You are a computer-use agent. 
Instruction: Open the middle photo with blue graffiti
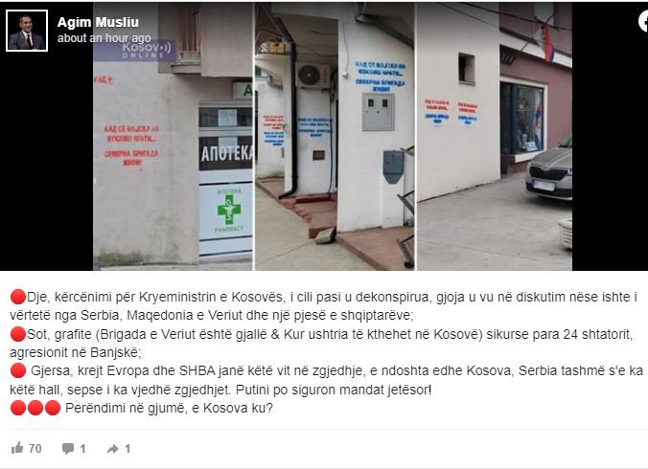click(335, 136)
